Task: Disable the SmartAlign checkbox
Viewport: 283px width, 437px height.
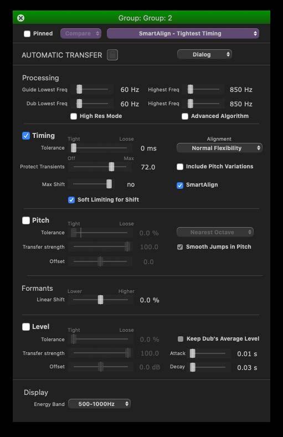Action: 180,185
